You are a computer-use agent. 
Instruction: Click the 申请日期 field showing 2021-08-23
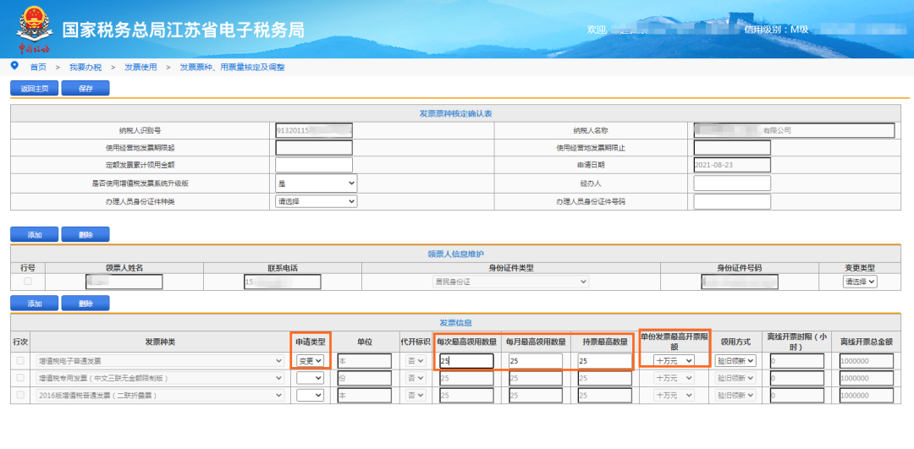732,165
